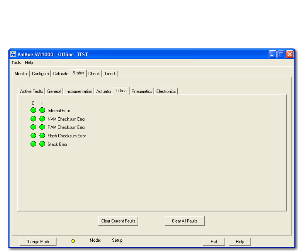Close the ValVue SVi1000 window
The width and height of the screenshot is (307, 251).
coord(290,54)
